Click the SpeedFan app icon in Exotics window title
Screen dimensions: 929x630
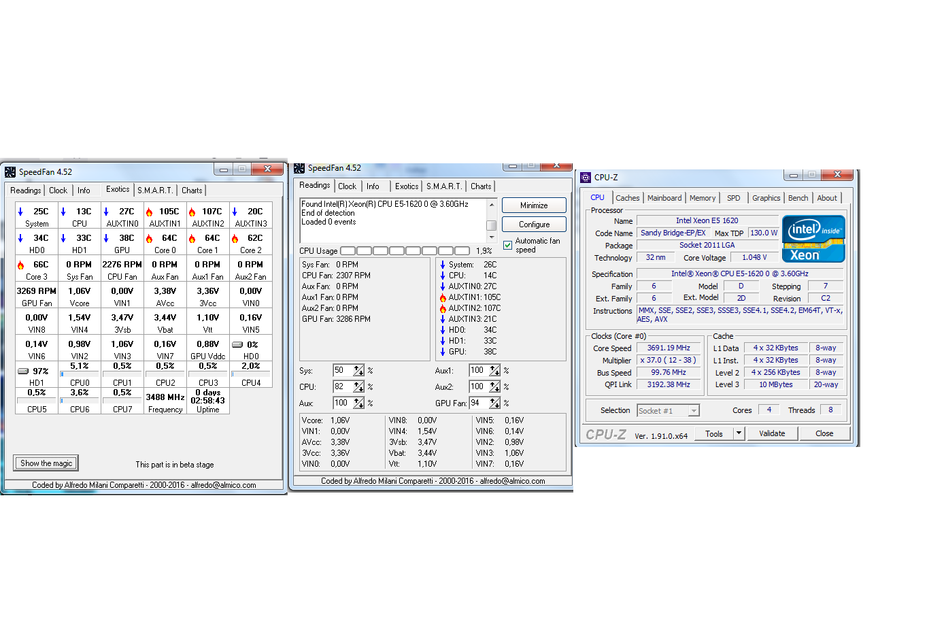[x=10, y=171]
